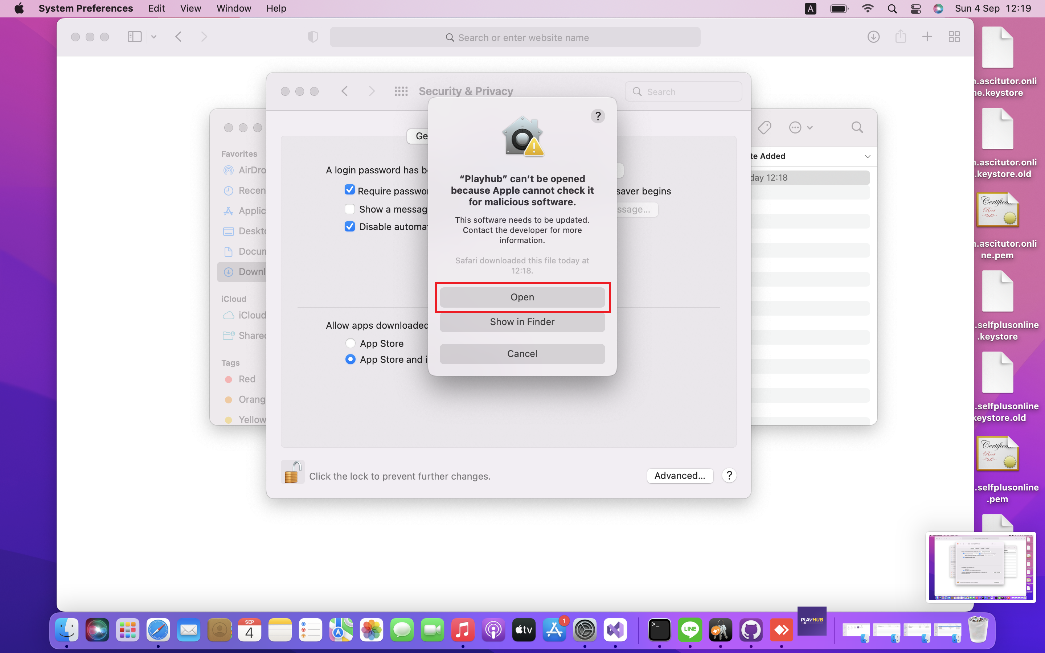Click Show in Finder button

coord(522,322)
